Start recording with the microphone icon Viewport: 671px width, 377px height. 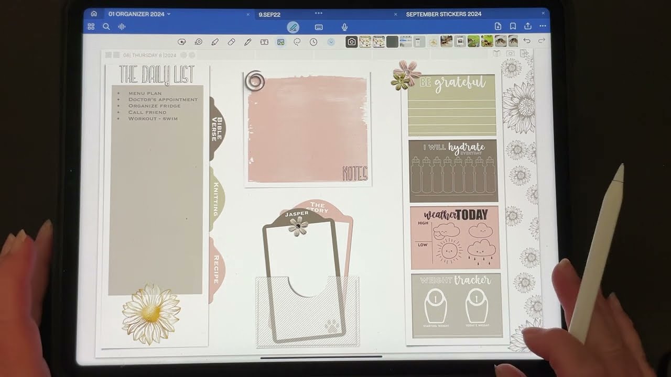coord(344,27)
